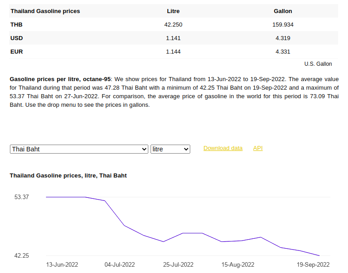Image resolution: width=348 pixels, height=273 pixels.
Task: Select the THB row label
Action: tap(16, 25)
